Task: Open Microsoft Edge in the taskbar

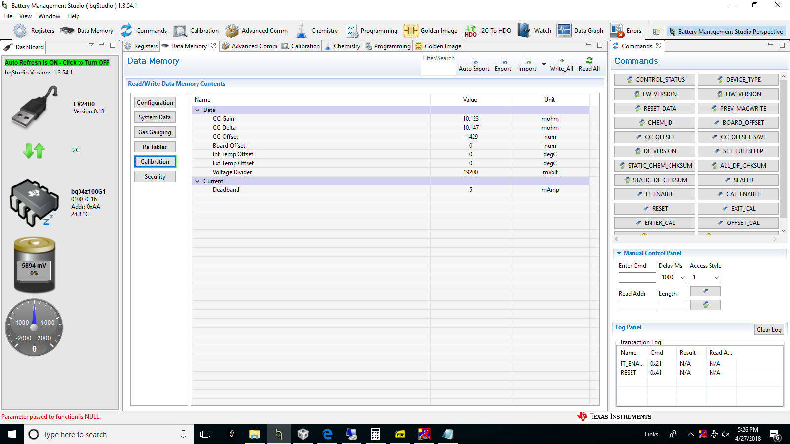Action: tap(327, 434)
